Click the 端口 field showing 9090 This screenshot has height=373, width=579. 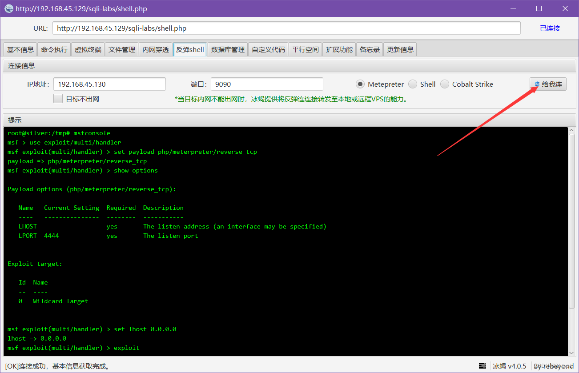coord(267,84)
